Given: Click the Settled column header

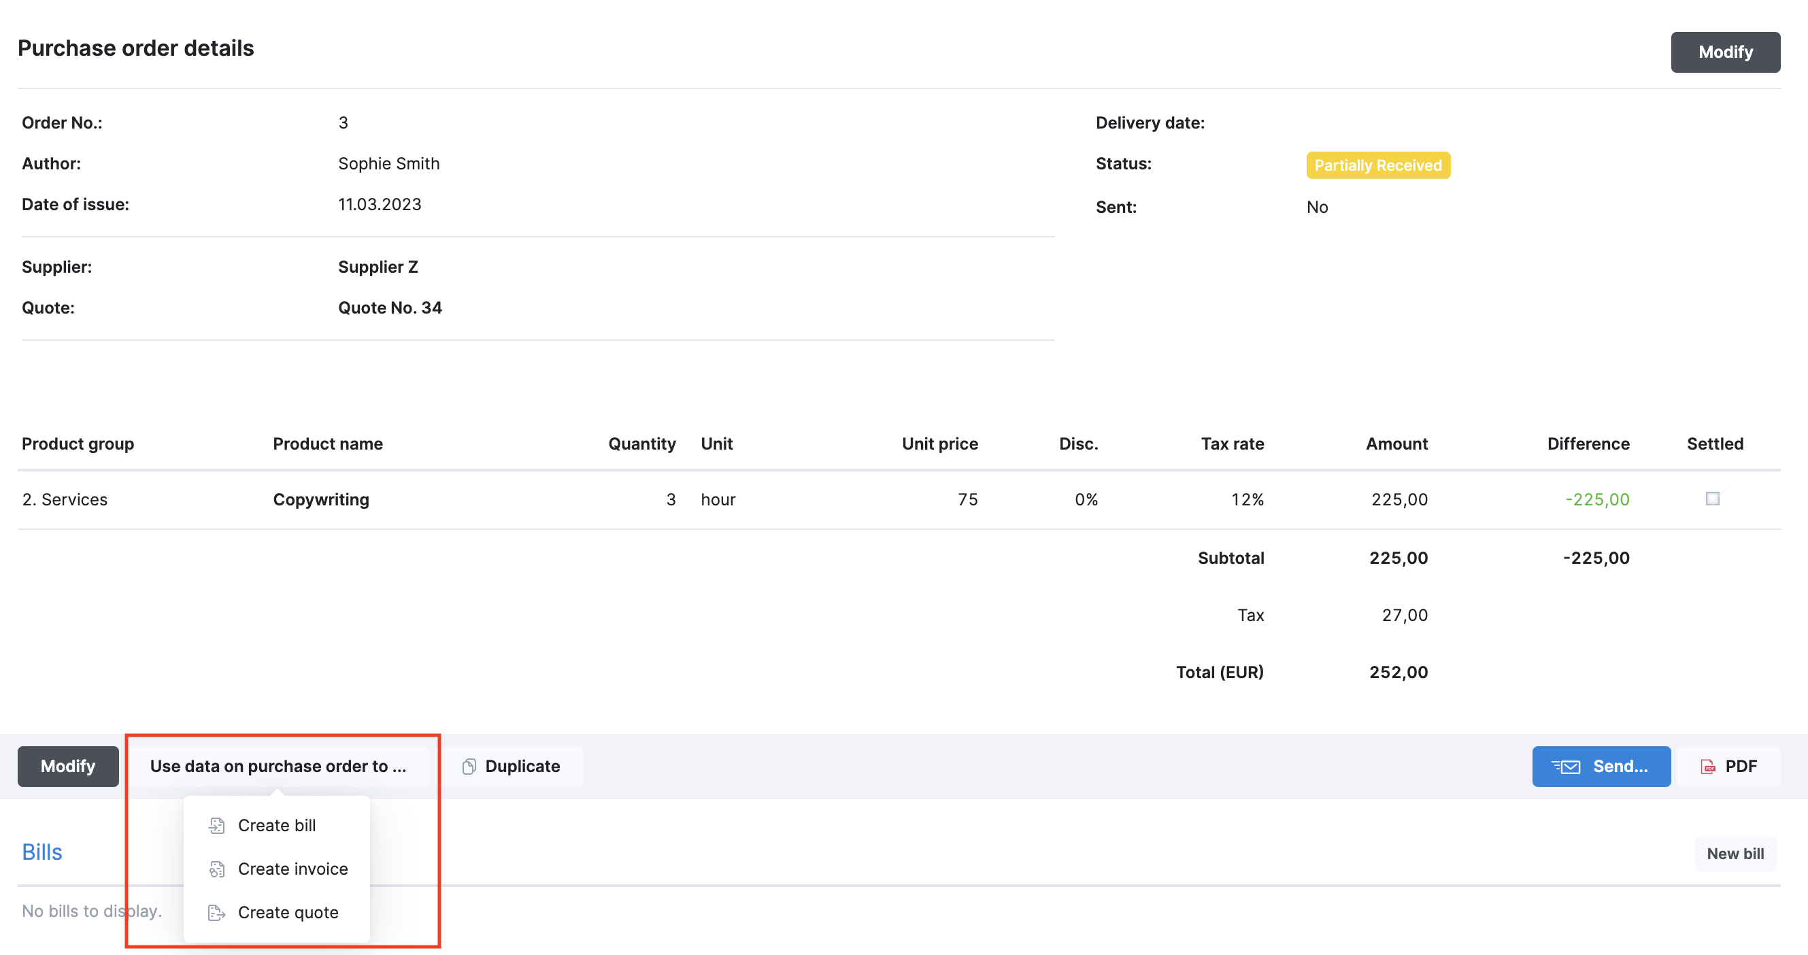Looking at the screenshot, I should [1715, 443].
